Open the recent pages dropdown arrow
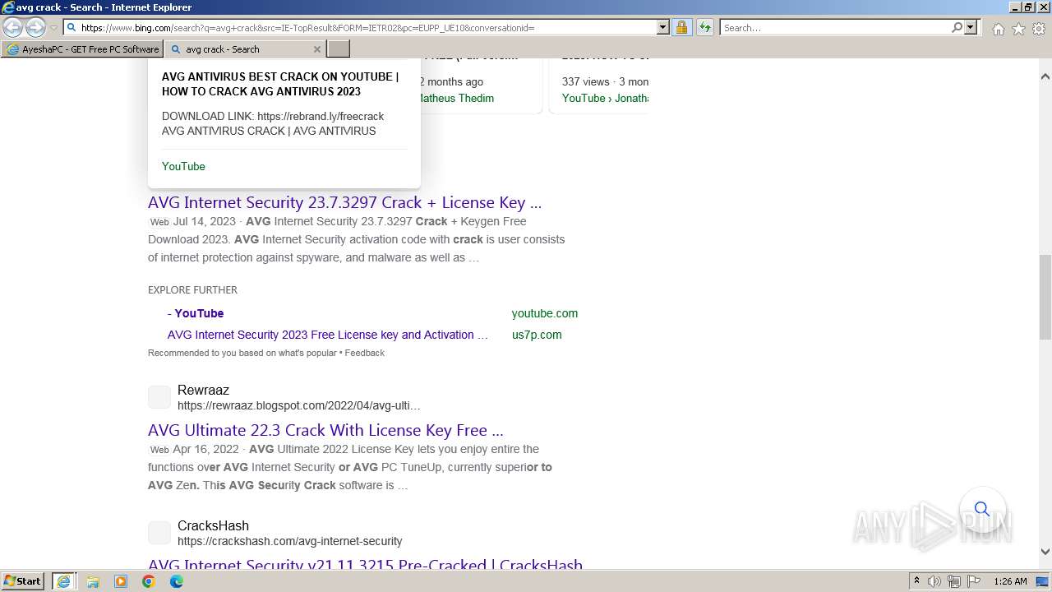This screenshot has height=592, width=1052. pyautogui.click(x=53, y=28)
